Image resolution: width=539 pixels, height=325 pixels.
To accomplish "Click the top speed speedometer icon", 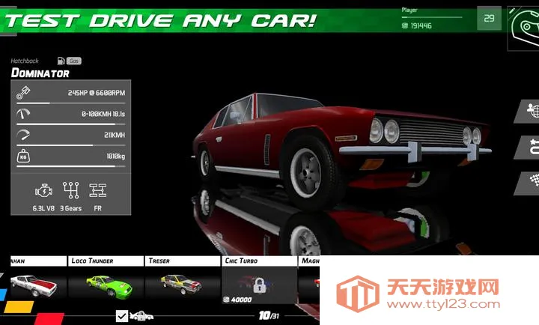I will [x=22, y=136].
